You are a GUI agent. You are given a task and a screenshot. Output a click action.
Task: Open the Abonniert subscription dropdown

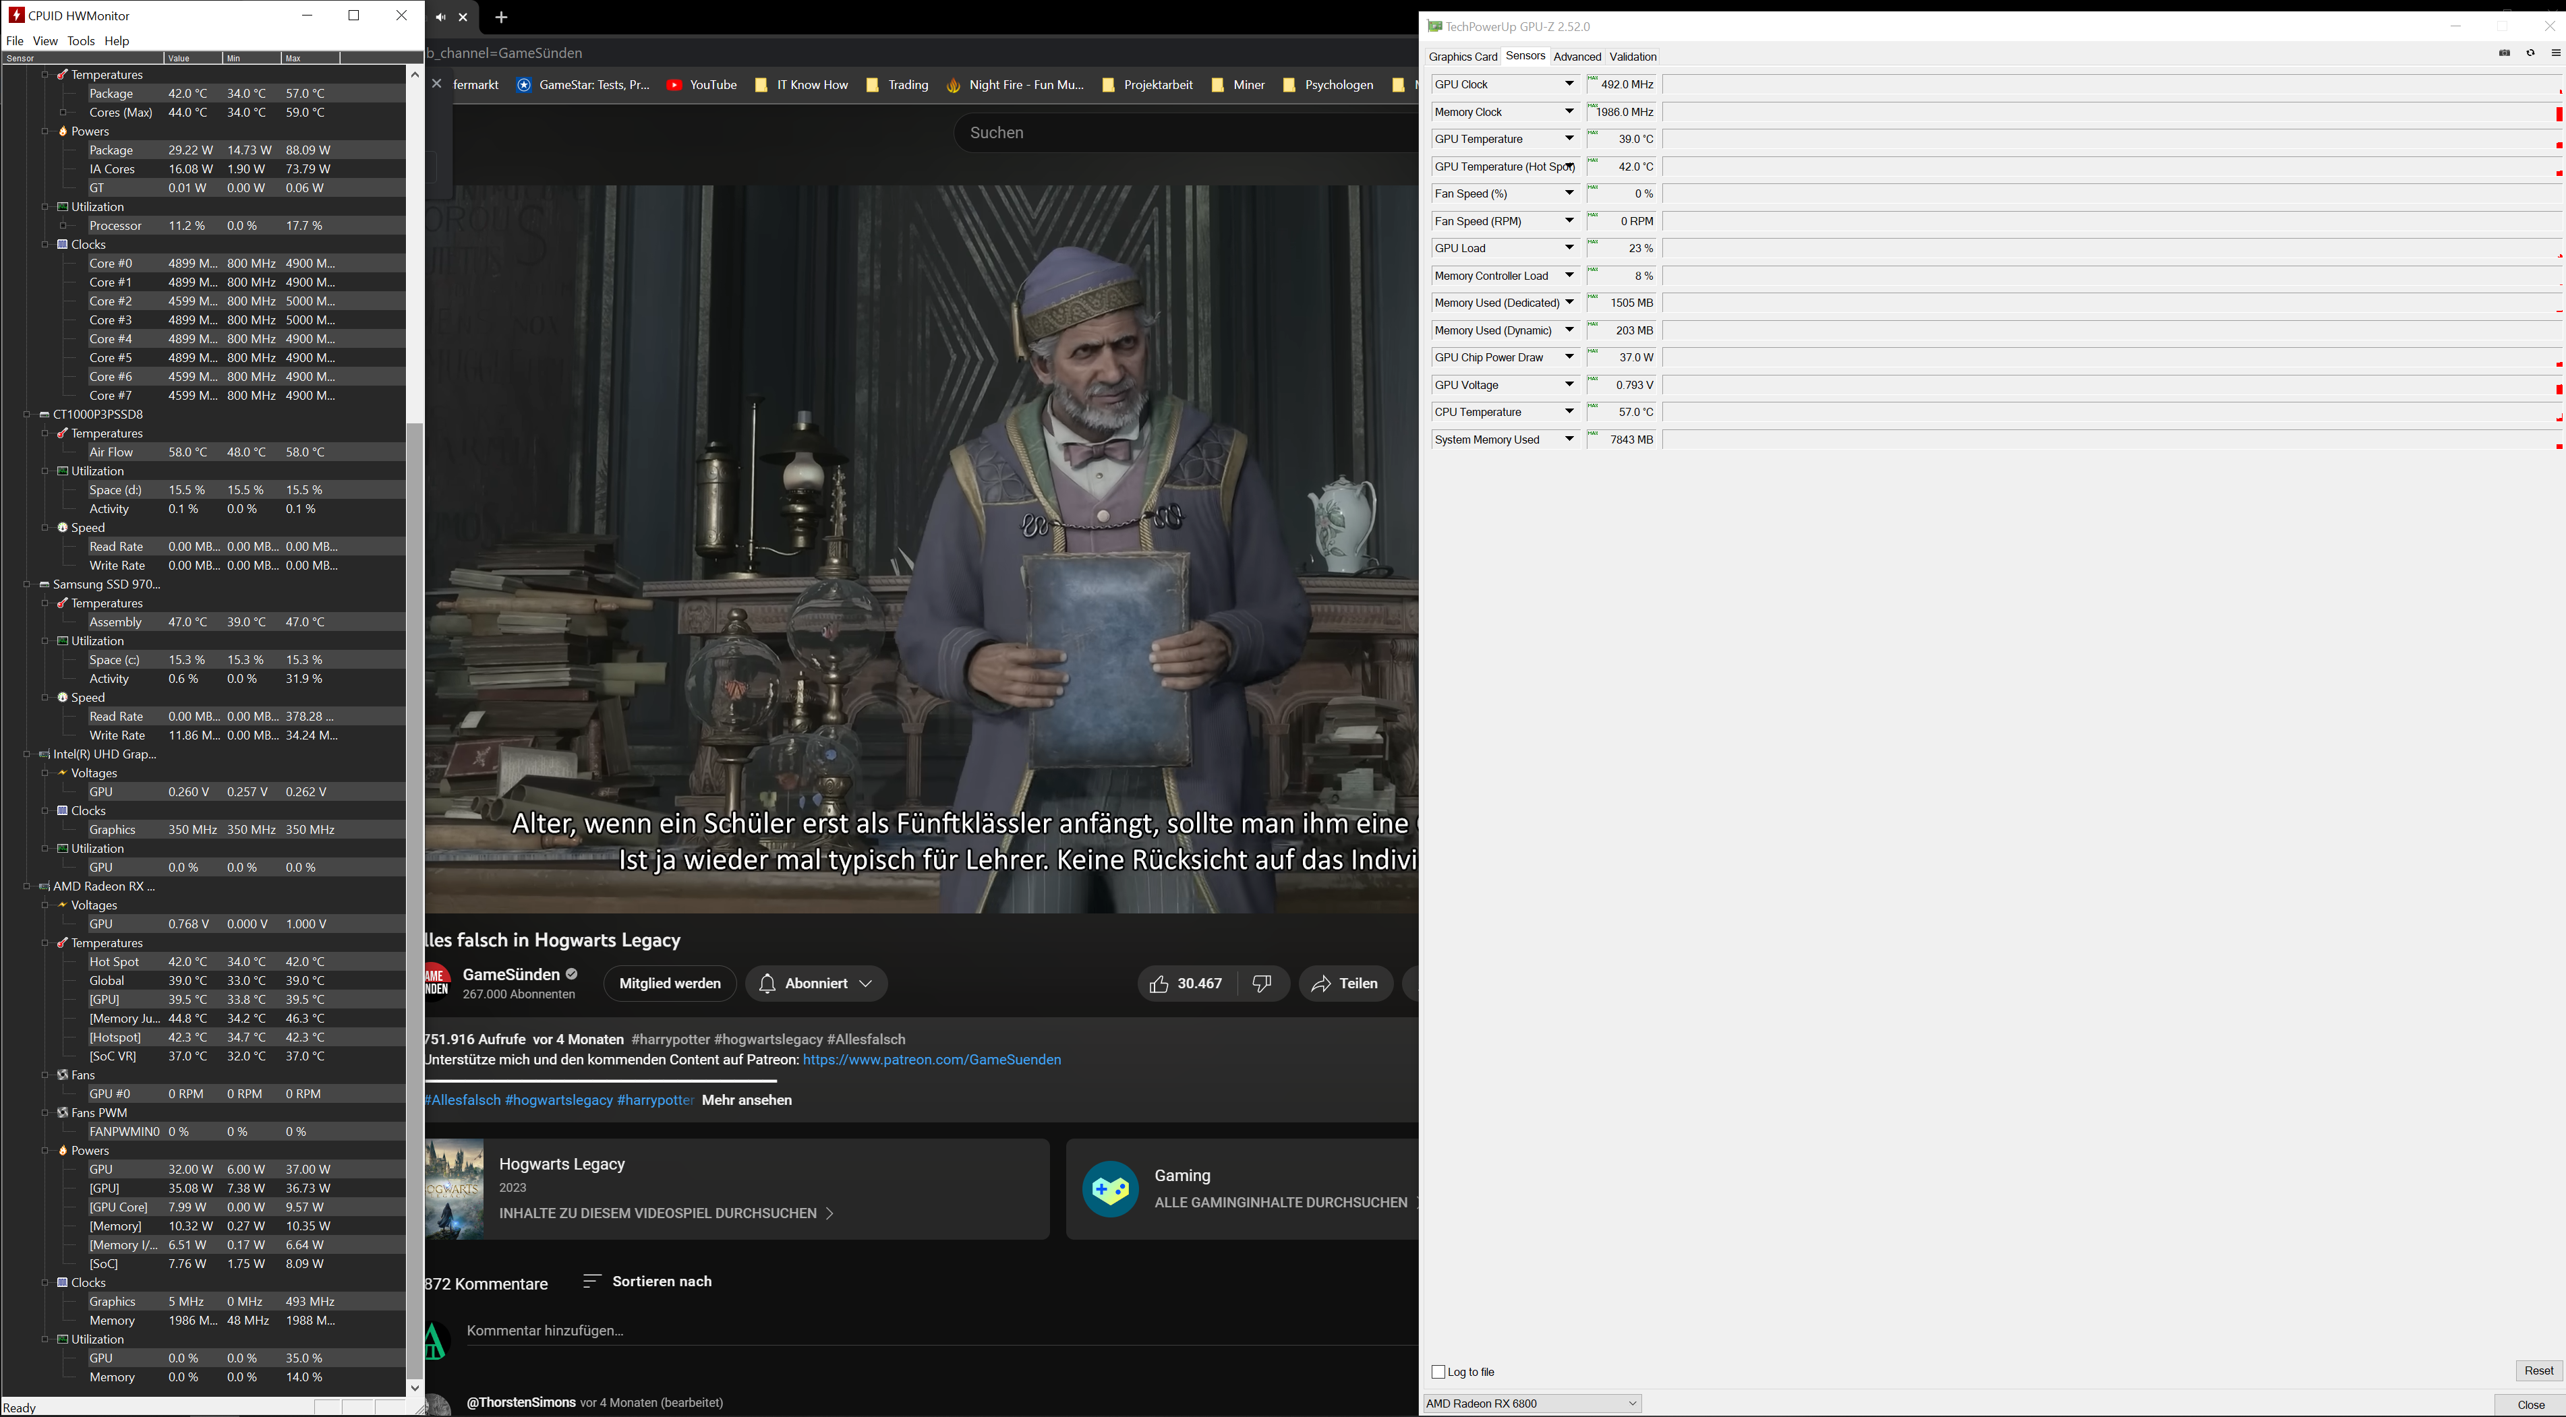point(817,984)
